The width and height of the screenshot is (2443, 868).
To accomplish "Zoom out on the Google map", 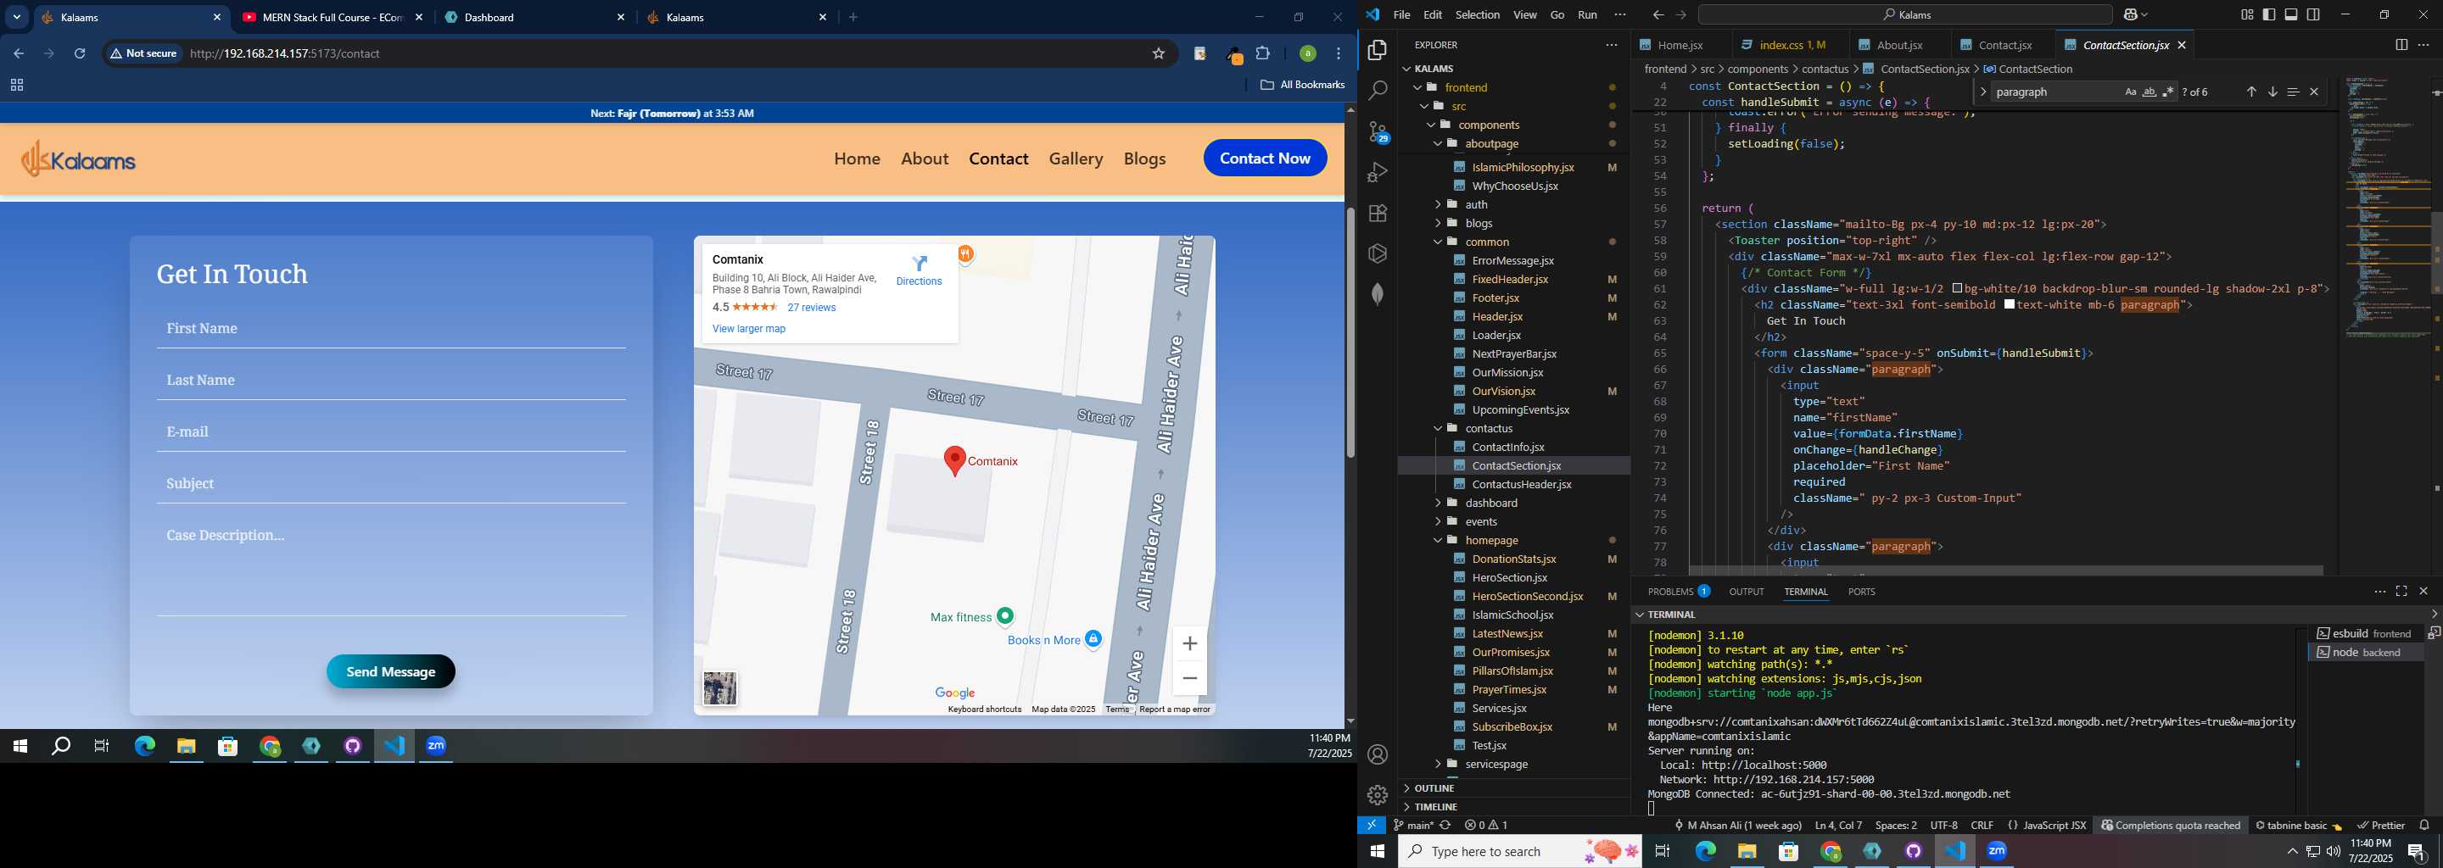I will [1189, 678].
